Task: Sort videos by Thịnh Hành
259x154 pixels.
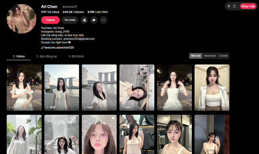Action: point(210,56)
